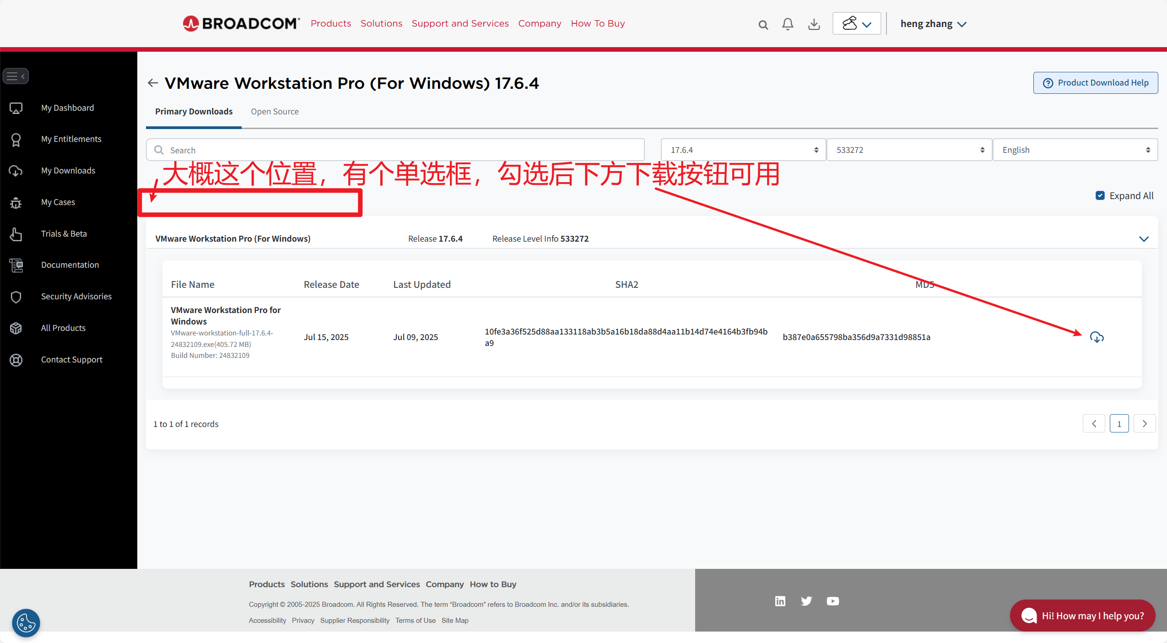Select page 1 in pagination
Image resolution: width=1167 pixels, height=643 pixels.
[1119, 424]
